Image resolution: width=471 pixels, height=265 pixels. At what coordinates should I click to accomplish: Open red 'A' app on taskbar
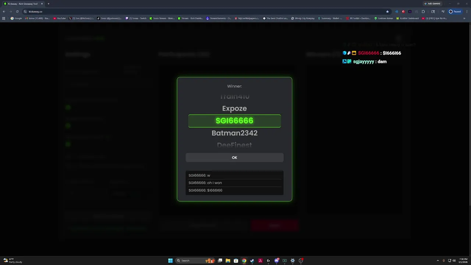pyautogui.click(x=260, y=261)
